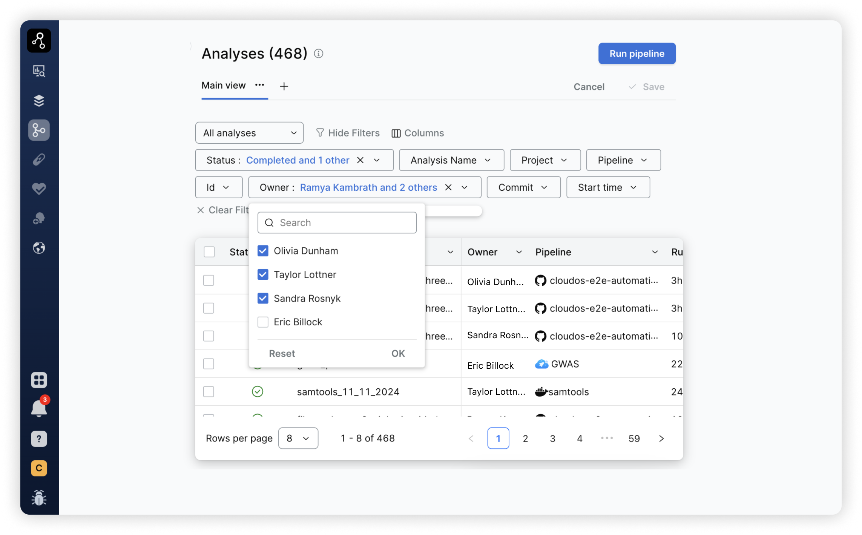862x535 pixels.
Task: Open the Start time filter dropdown
Action: pos(608,187)
